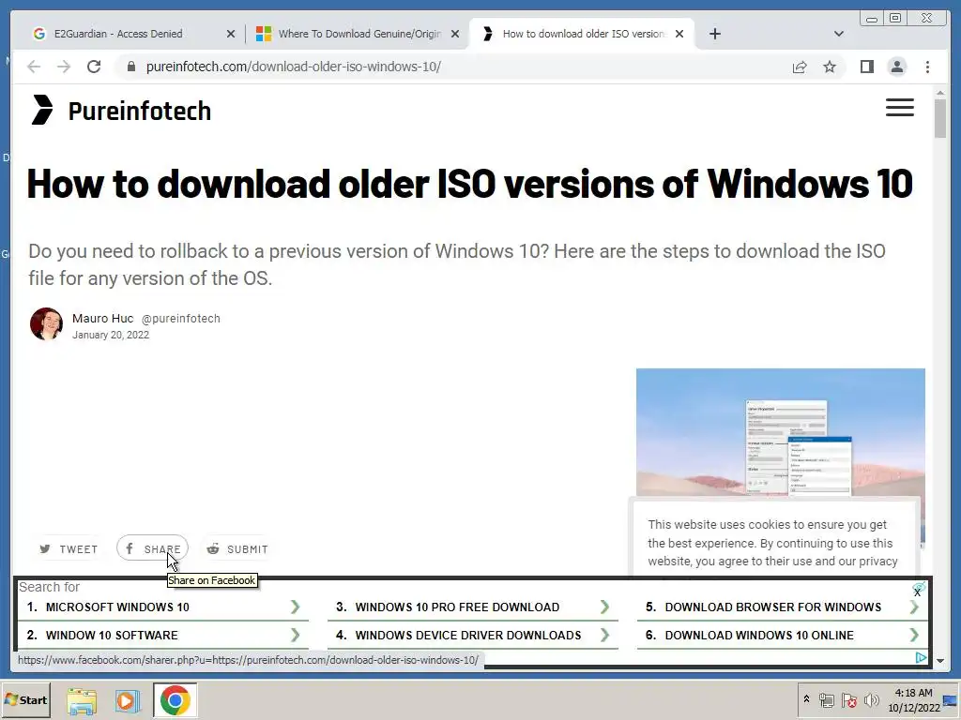Close the How to download older ISO tab

pyautogui.click(x=679, y=34)
